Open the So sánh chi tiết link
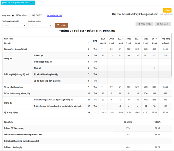Image resolution: width=174 pixels, height=151 pixels. pos(54,16)
